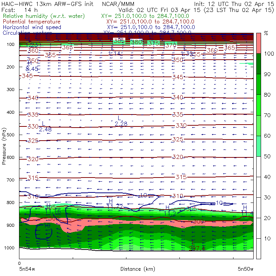
Task: Click the wind minimum value '1.14'
Action: (x=114, y=53)
